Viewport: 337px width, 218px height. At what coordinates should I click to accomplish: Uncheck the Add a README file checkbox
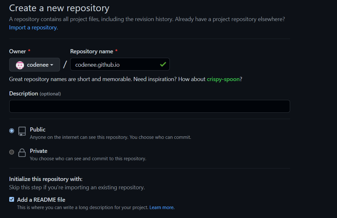(x=11, y=199)
